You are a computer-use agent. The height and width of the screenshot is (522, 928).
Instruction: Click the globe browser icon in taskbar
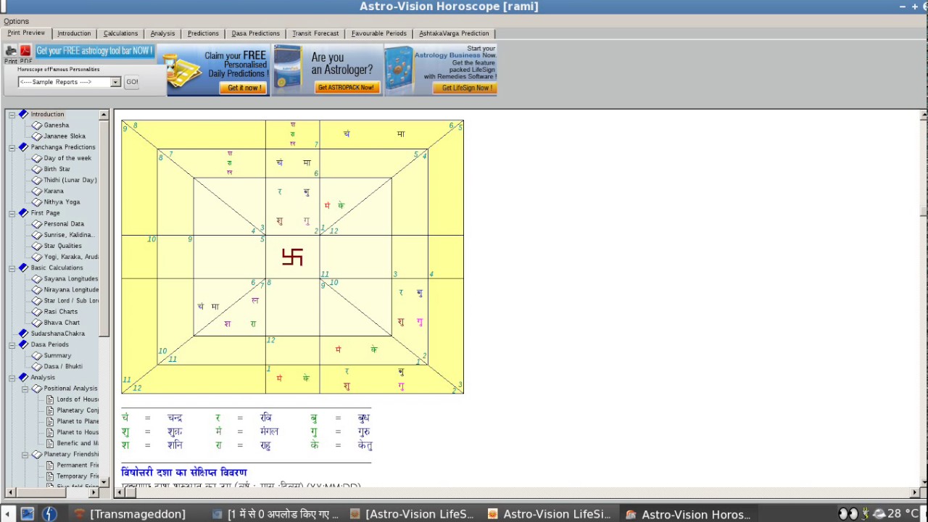click(x=49, y=514)
